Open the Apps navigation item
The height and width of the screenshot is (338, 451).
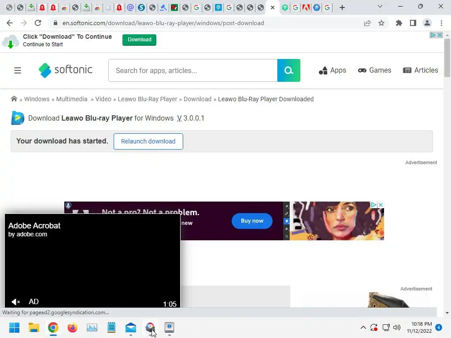(332, 70)
